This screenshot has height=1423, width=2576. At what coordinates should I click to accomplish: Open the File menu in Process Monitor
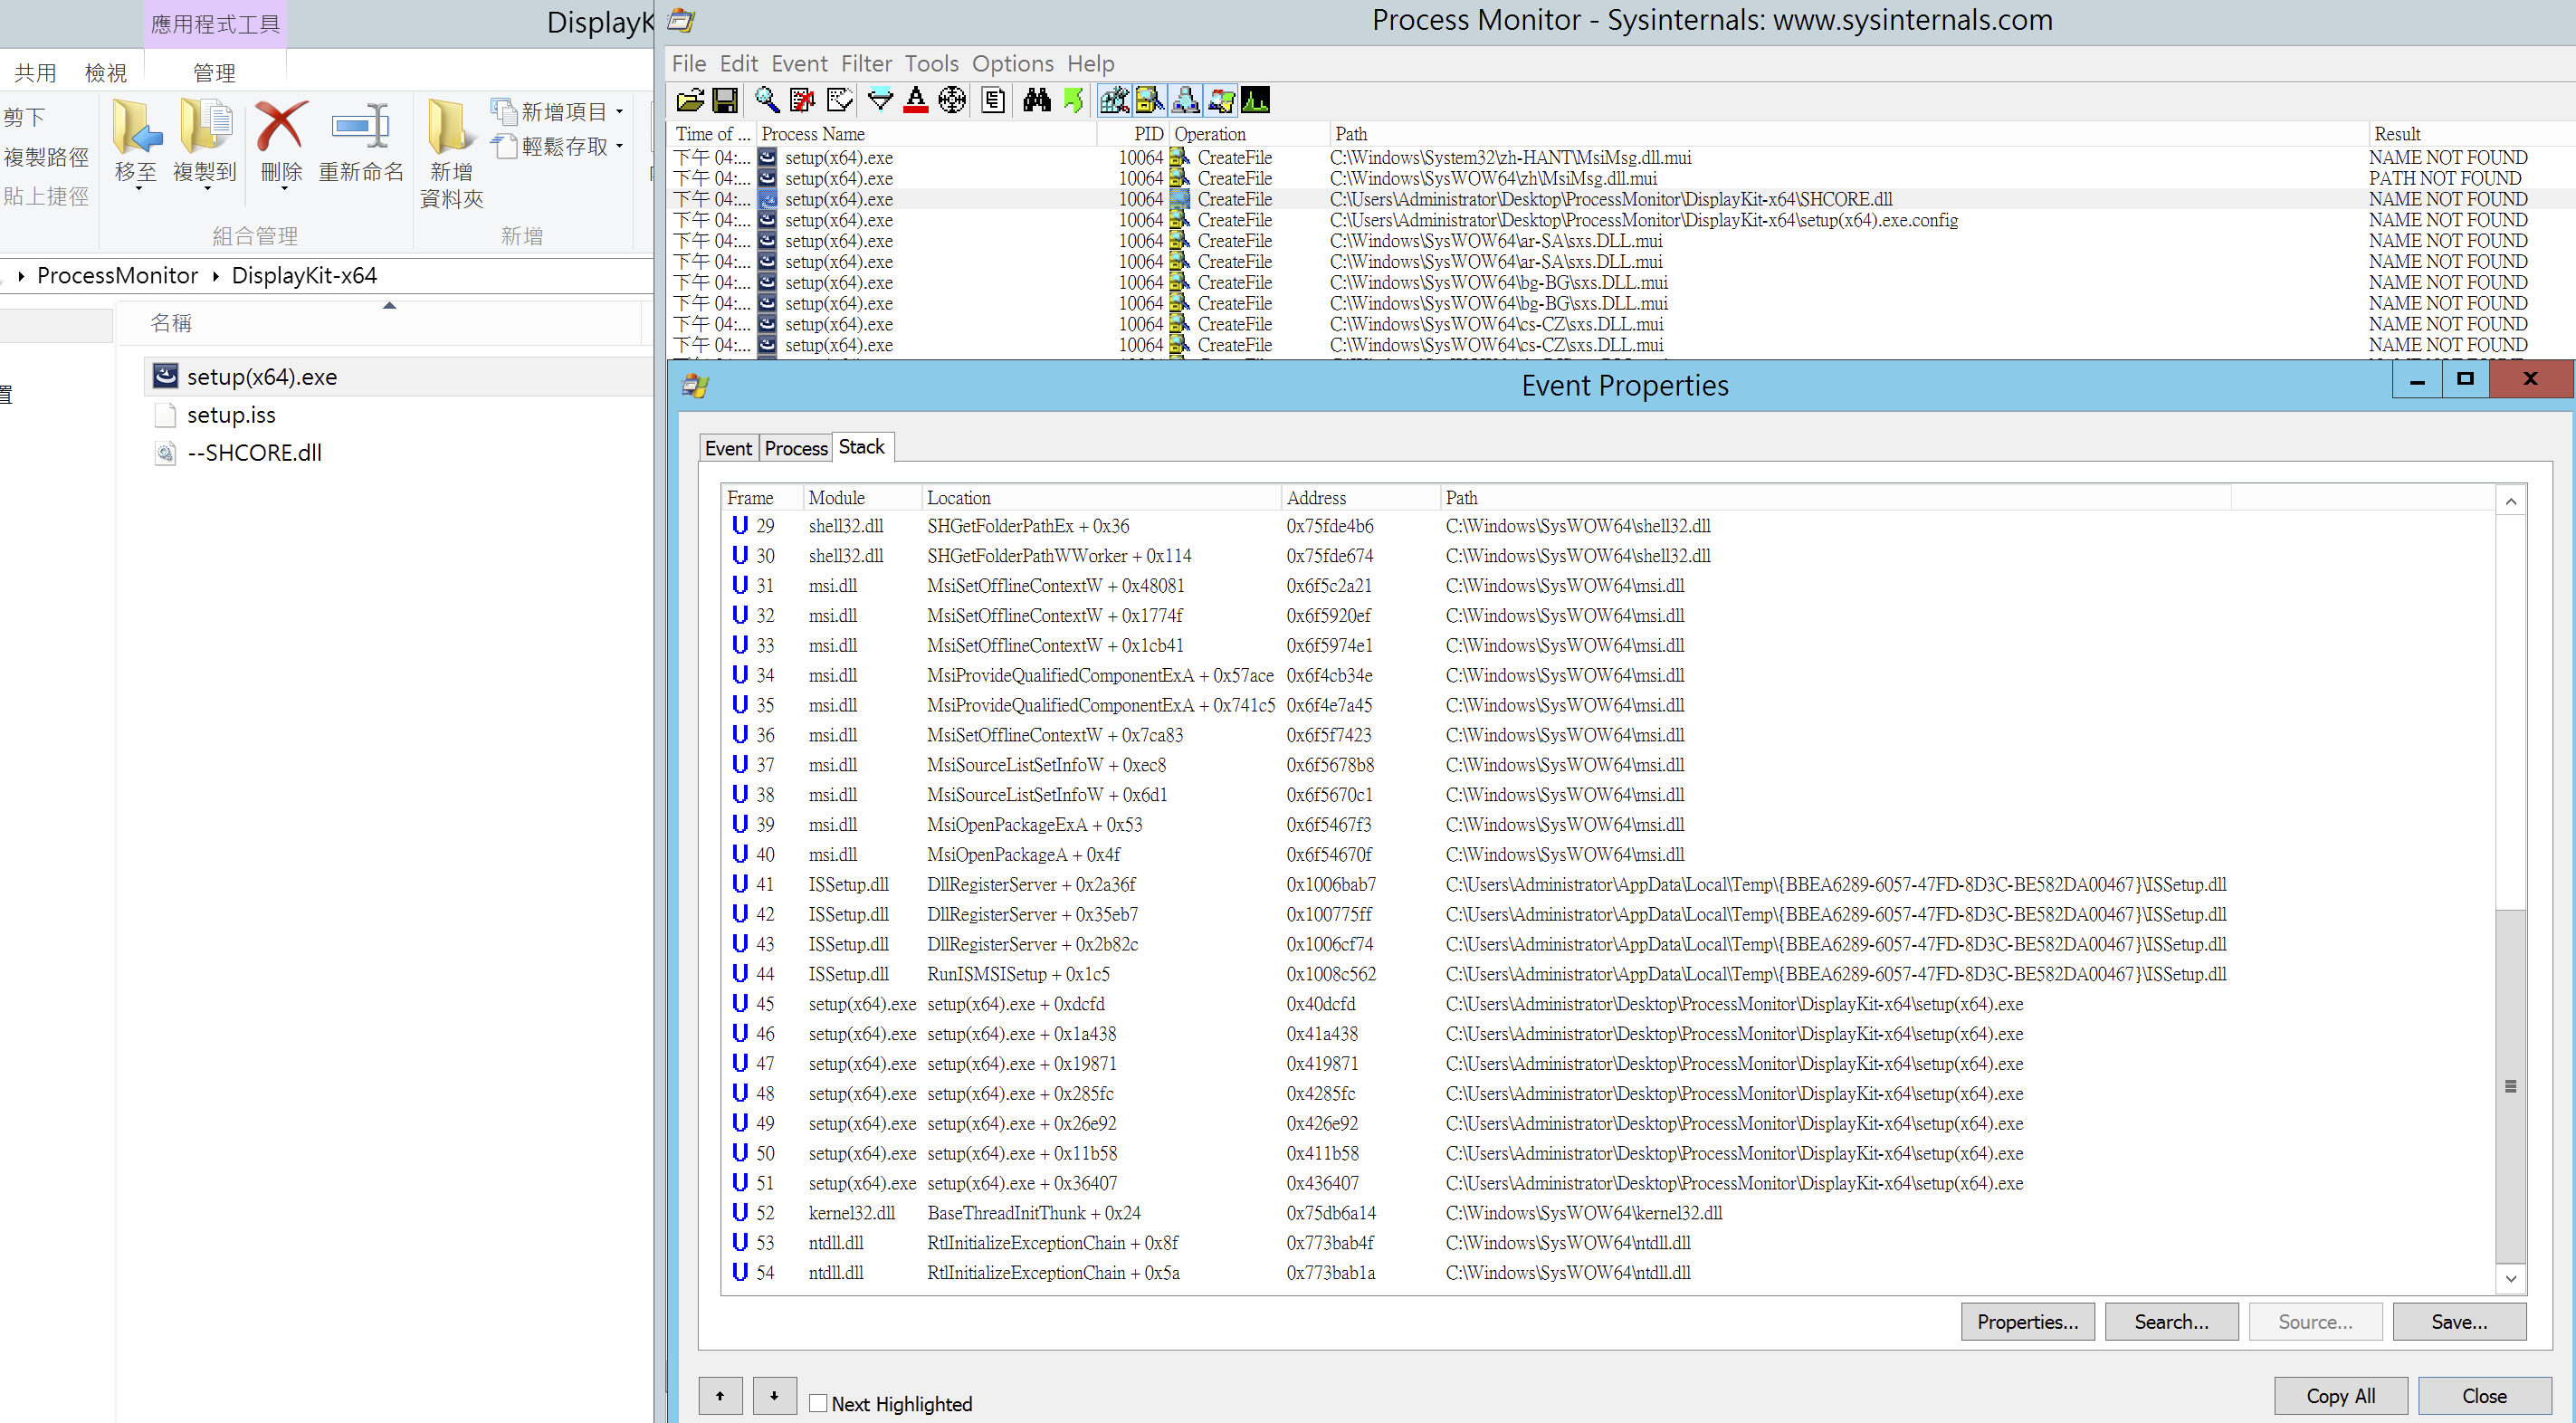coord(689,64)
